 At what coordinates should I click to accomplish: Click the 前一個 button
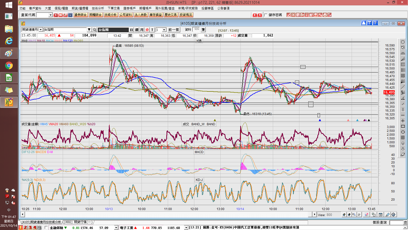click(174, 30)
